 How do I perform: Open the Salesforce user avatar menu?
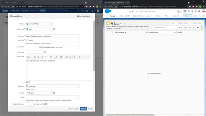point(204,11)
